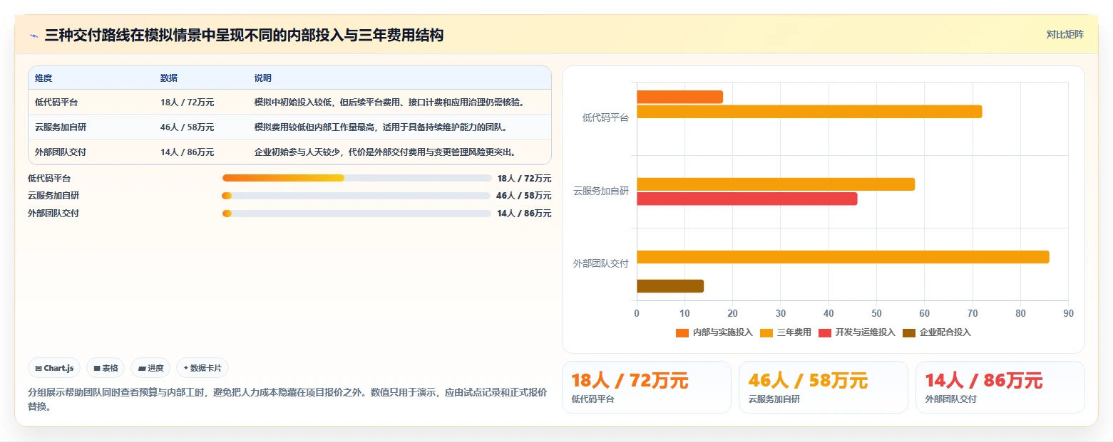Screen dimensions: 1113x442
Task: Select the Chart.js tag chip
Action: coord(55,368)
